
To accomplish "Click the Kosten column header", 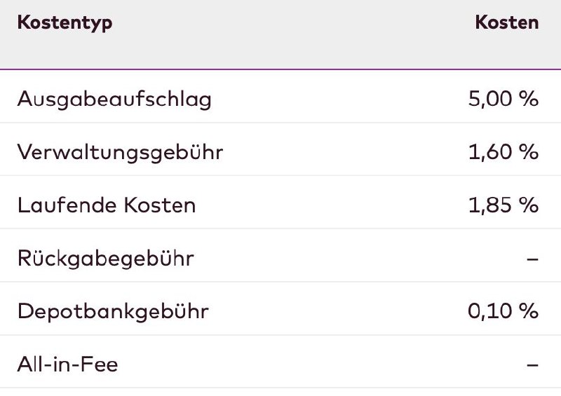I will click(x=507, y=22).
